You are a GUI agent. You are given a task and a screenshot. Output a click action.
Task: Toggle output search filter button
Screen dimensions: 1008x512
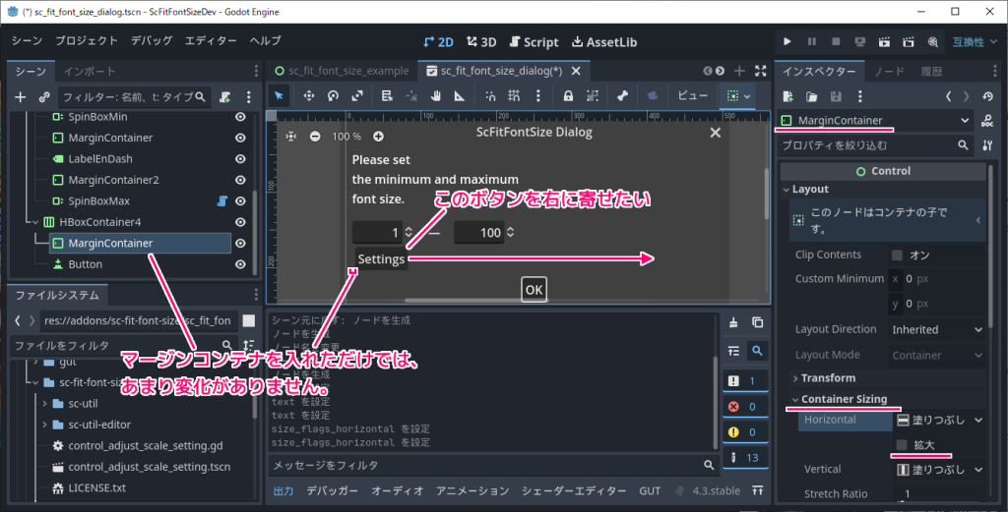tap(758, 350)
